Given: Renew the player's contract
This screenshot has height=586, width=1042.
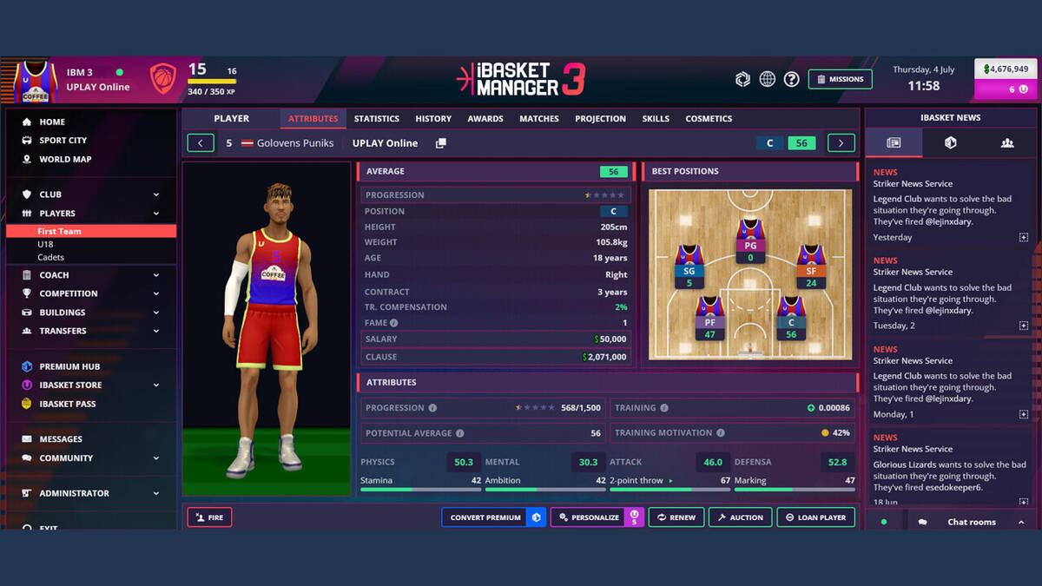Looking at the screenshot, I should coord(676,517).
